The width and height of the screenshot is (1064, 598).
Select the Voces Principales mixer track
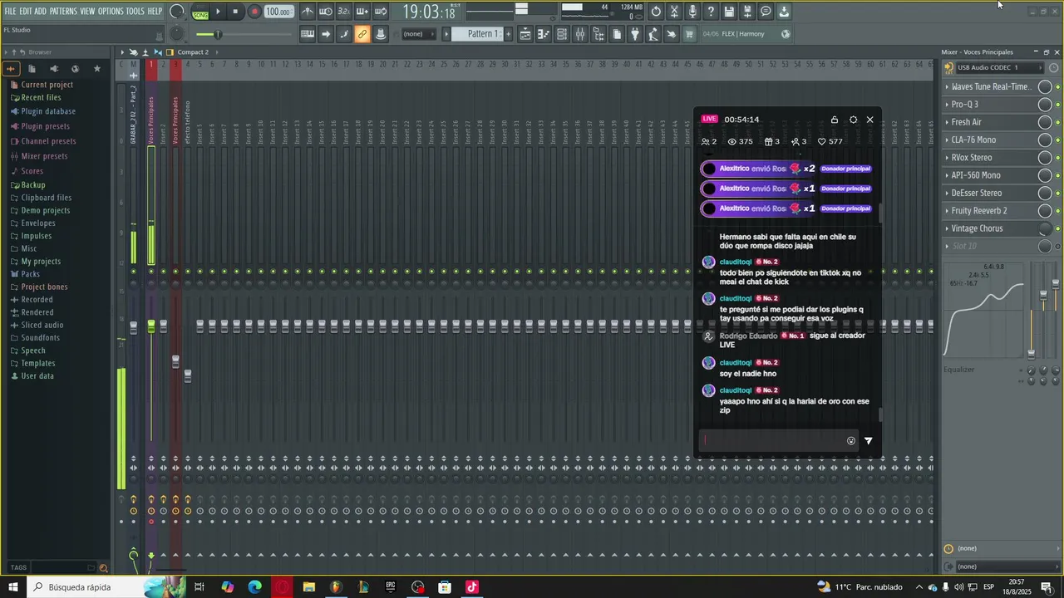point(151,120)
